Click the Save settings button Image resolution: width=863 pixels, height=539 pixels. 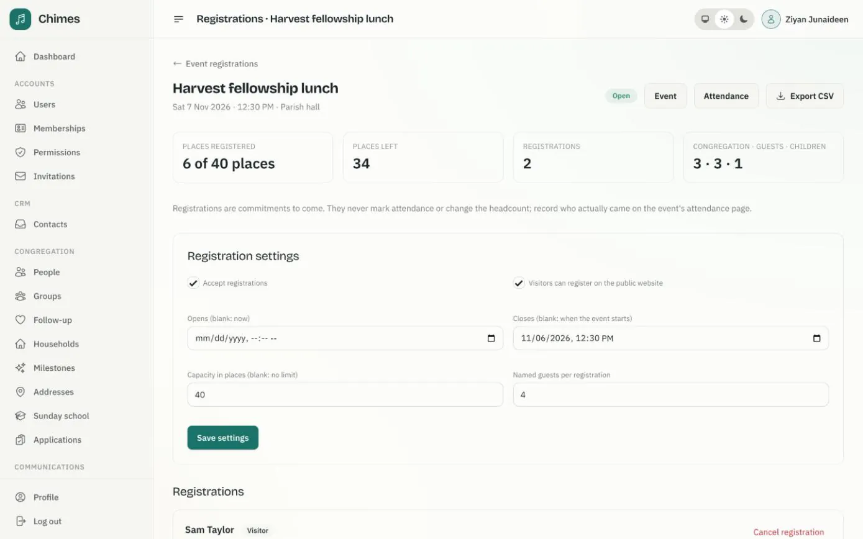222,438
